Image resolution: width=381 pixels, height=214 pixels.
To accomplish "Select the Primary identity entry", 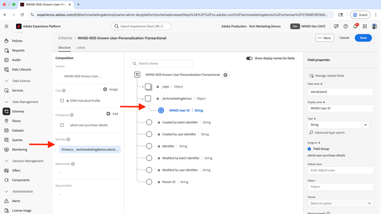I will [x=90, y=149].
